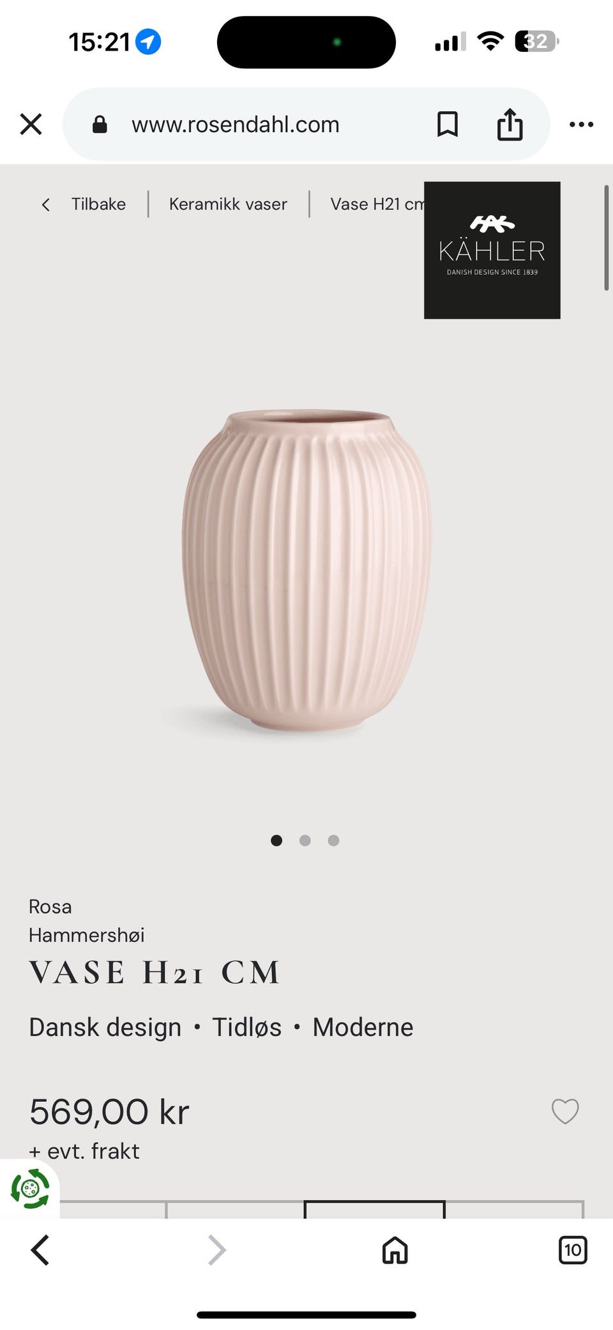
Task: Go to browser home page icon
Action: point(395,1250)
